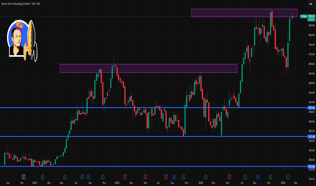The image size is (316, 186).
Task: Select red earnings marker between 2024 and Mar
Action: click(125, 177)
